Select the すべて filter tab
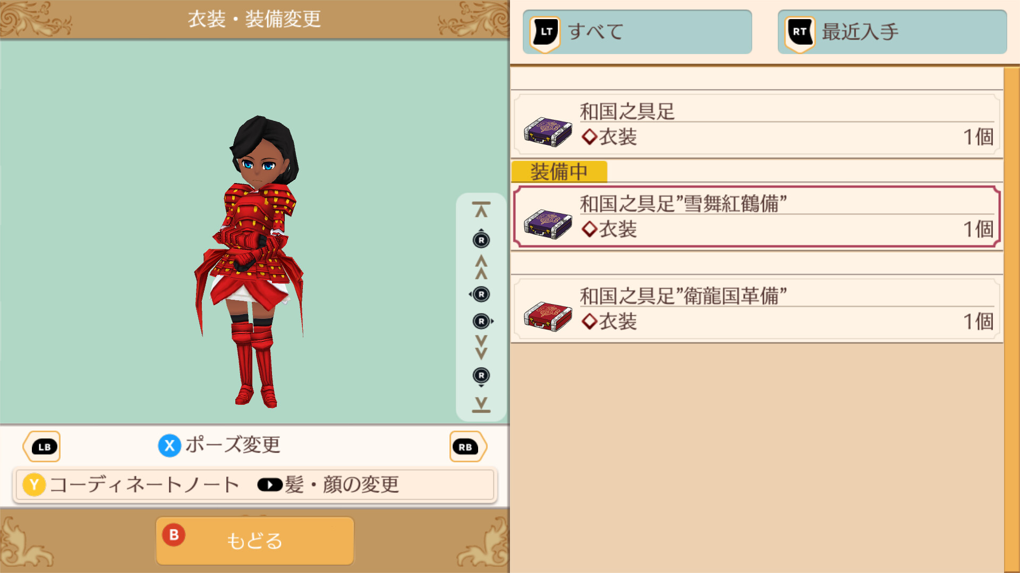1020x573 pixels. [x=637, y=32]
